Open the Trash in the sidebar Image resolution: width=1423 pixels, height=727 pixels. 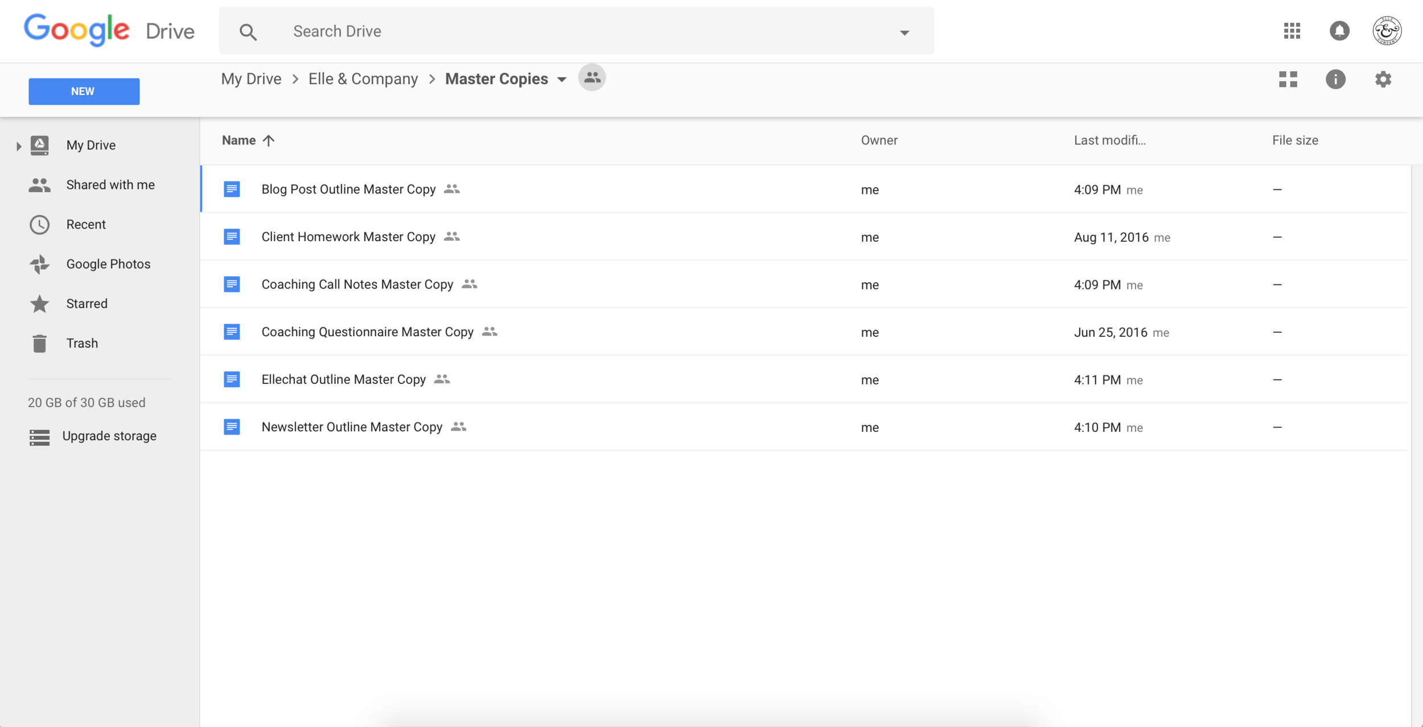[81, 342]
